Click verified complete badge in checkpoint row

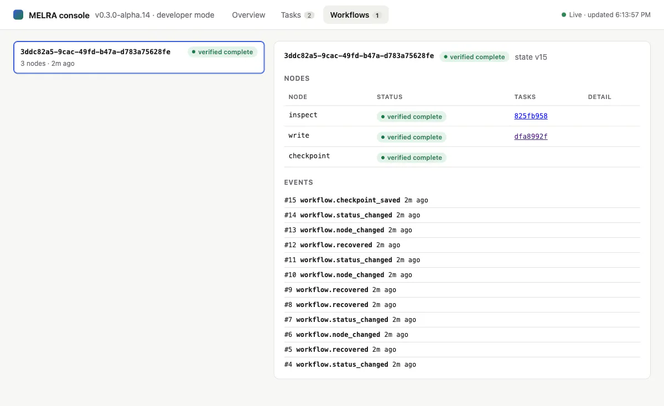pos(411,158)
